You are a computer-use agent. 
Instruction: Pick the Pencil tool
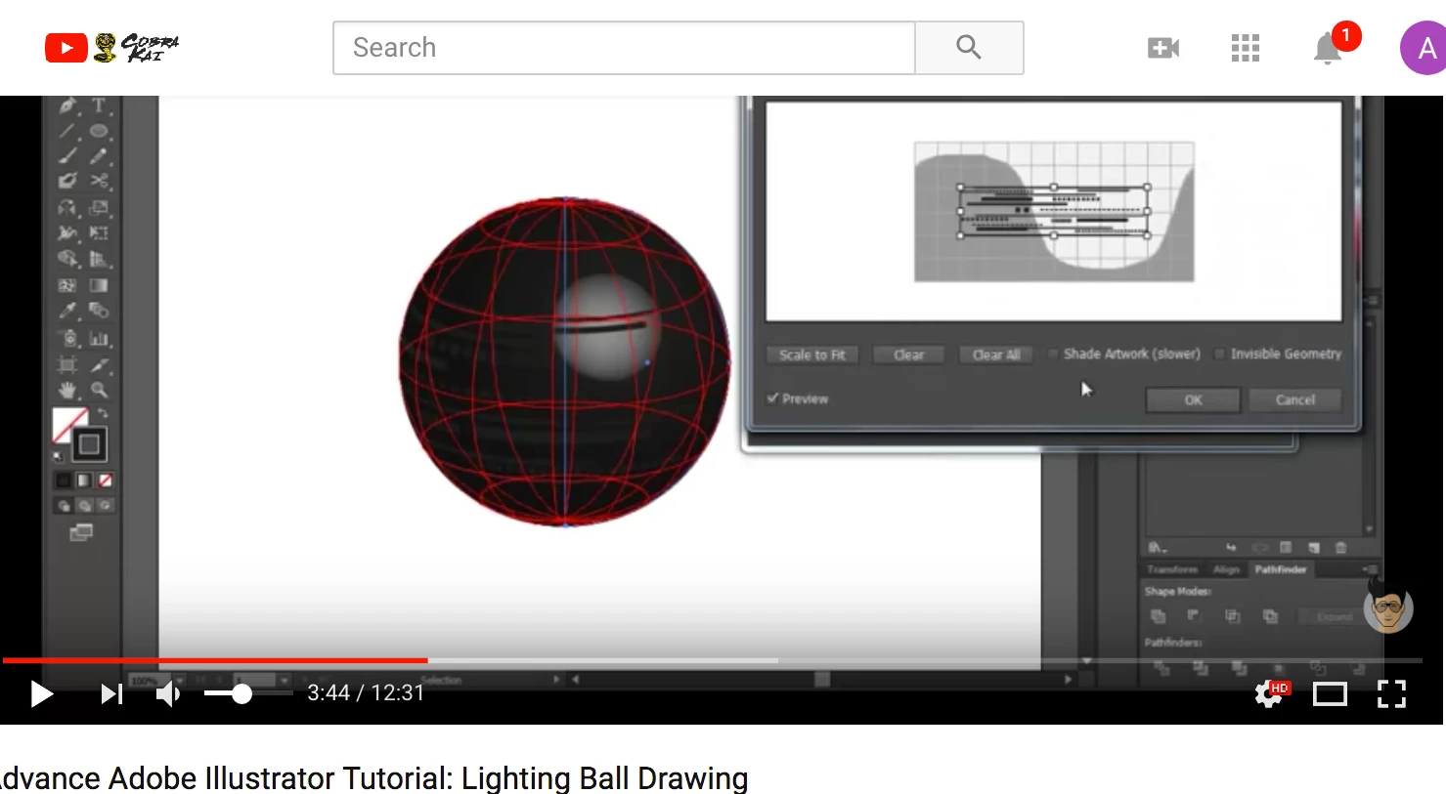[99, 155]
